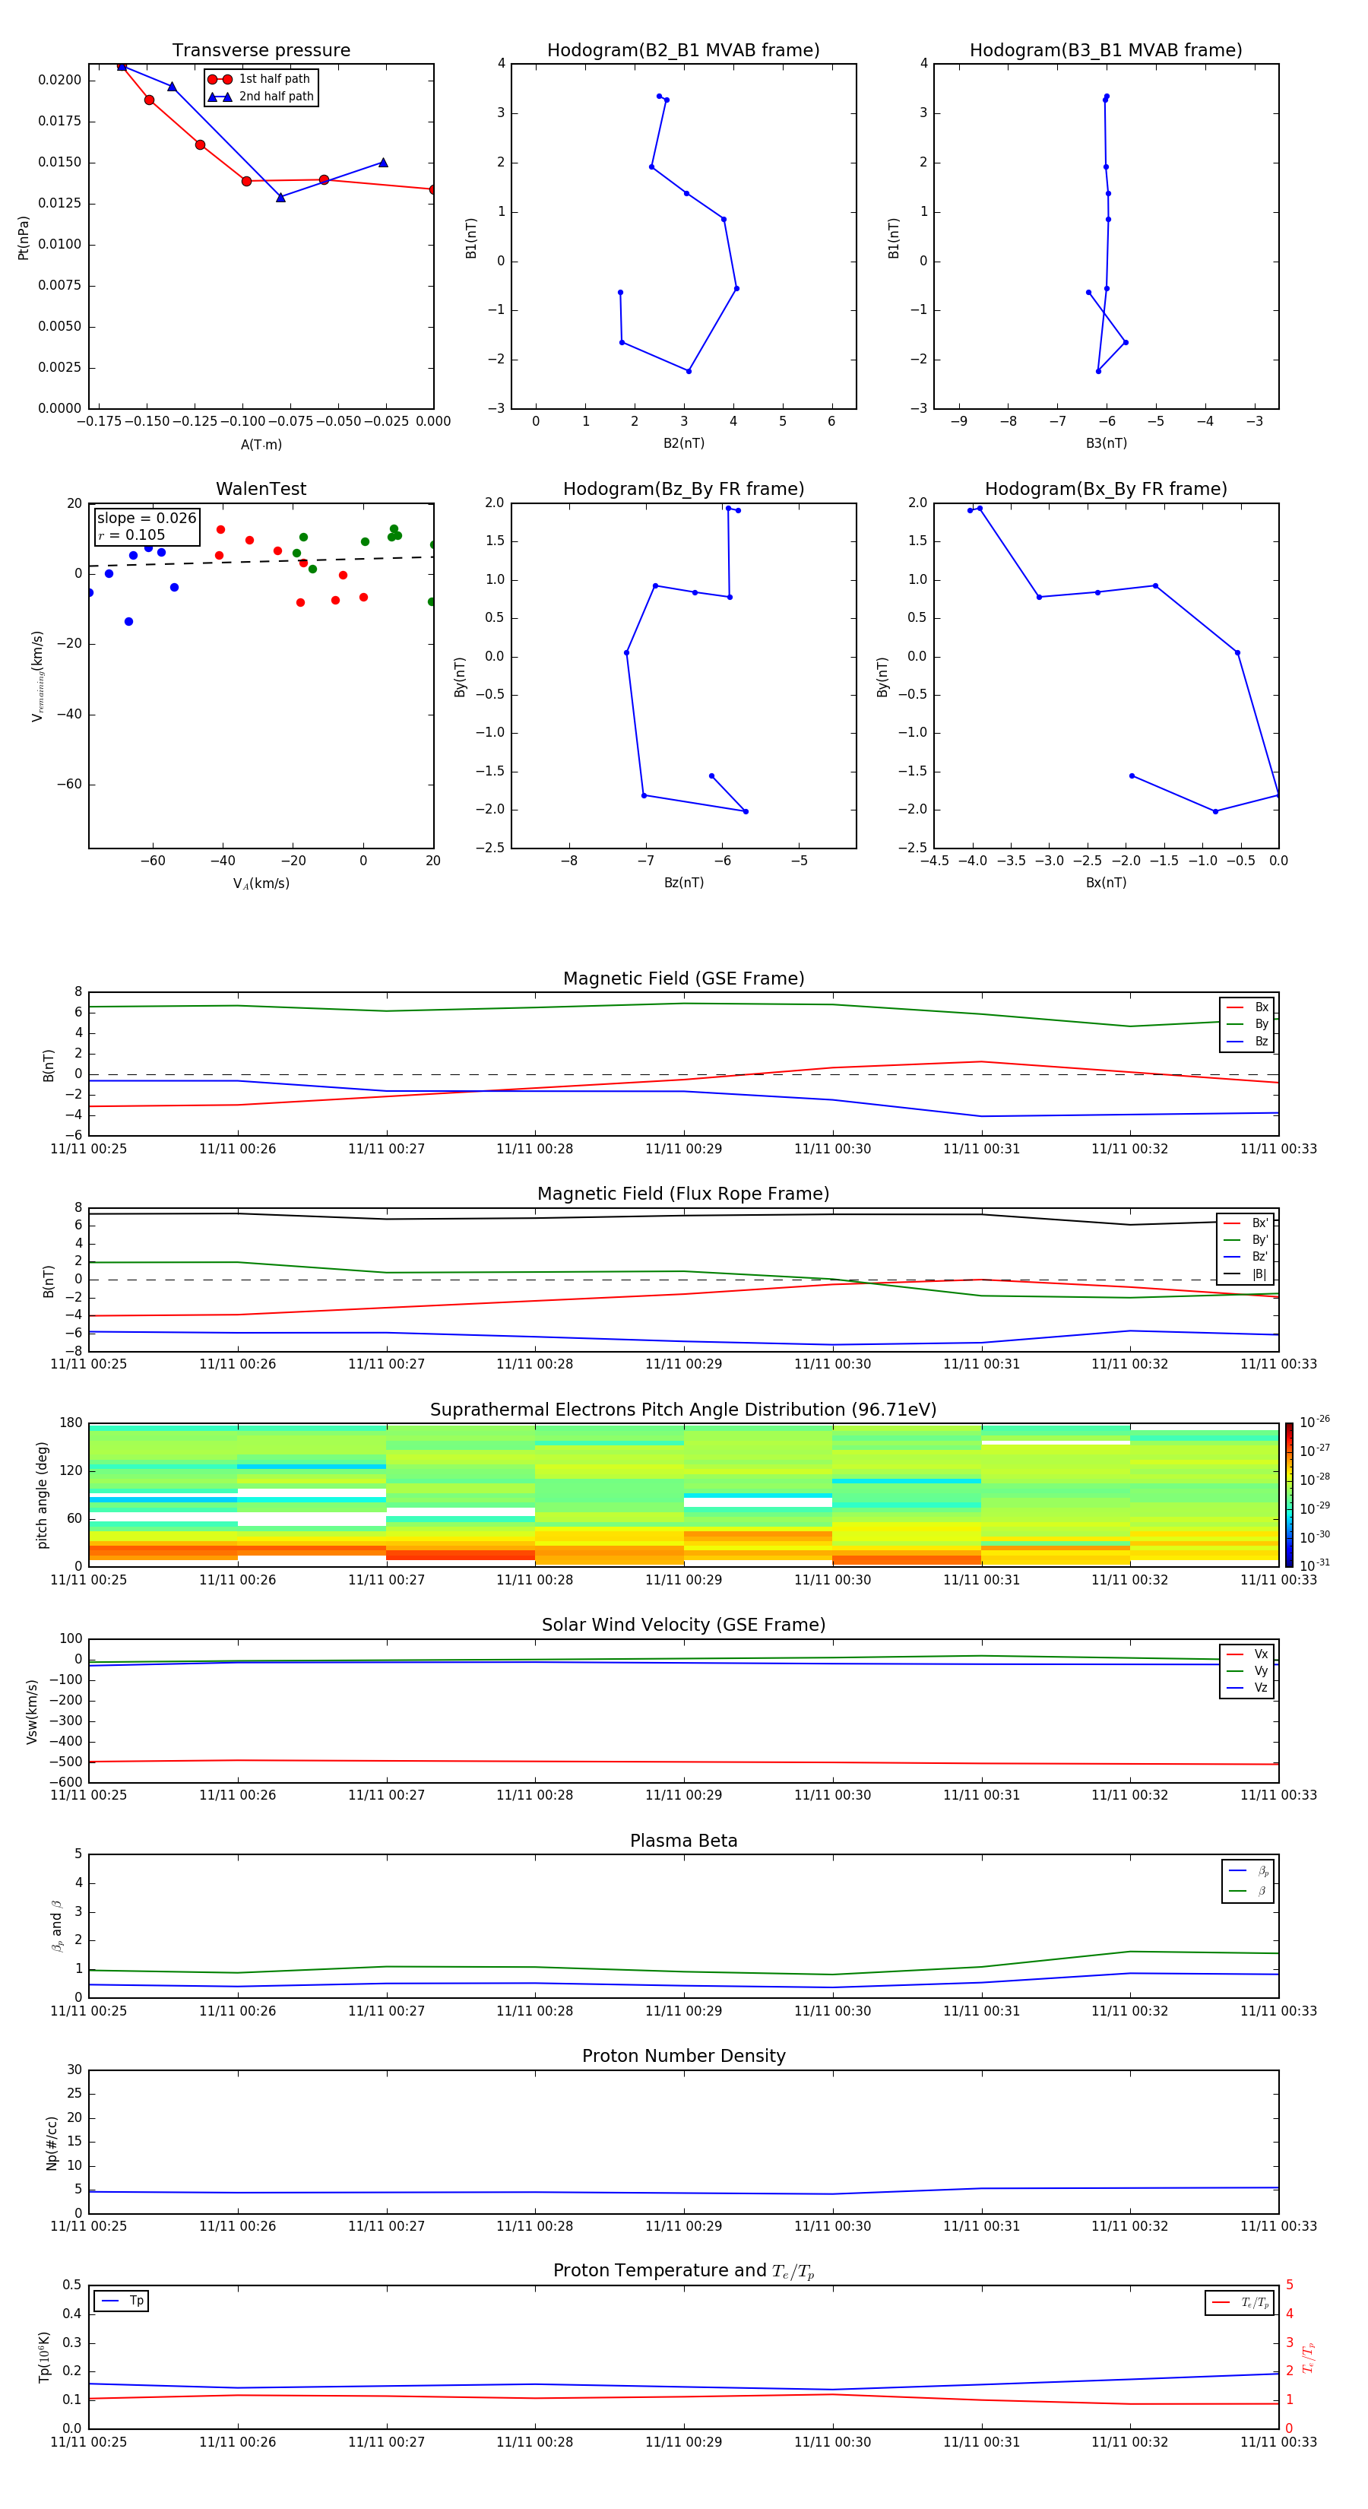
Task: Click the "B2(nT)" x-axis label
Action: coord(683,443)
